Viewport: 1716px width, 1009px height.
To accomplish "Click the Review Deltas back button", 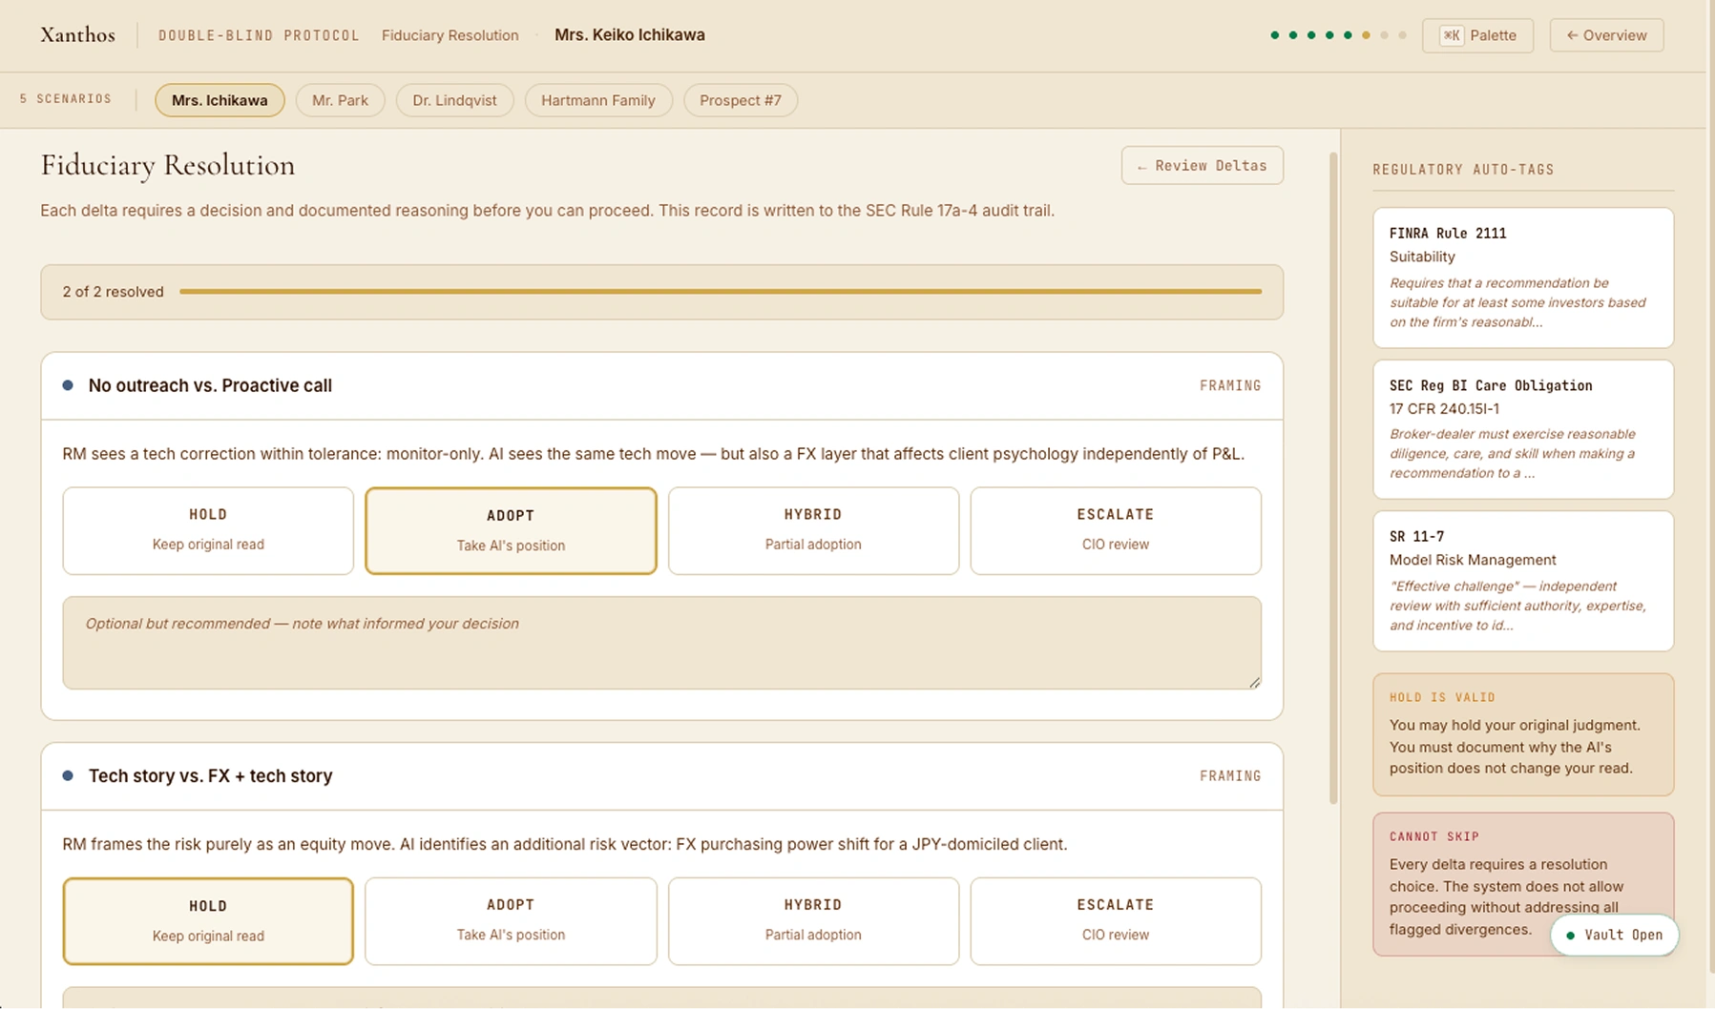I will (1201, 166).
